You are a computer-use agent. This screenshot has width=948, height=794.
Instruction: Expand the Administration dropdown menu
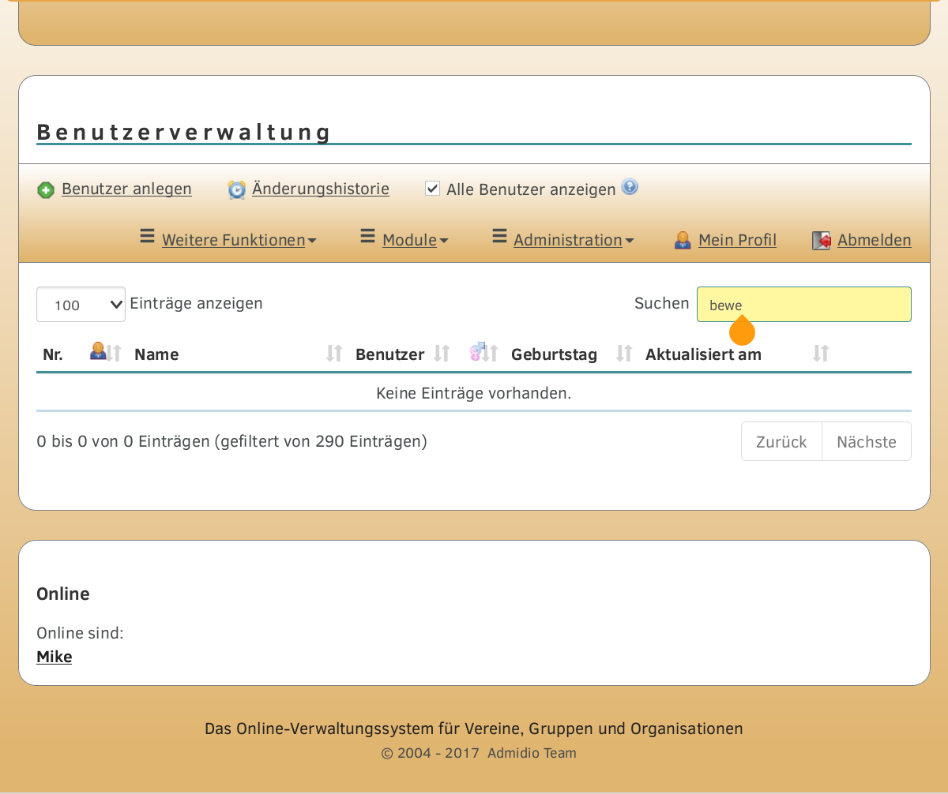click(573, 240)
